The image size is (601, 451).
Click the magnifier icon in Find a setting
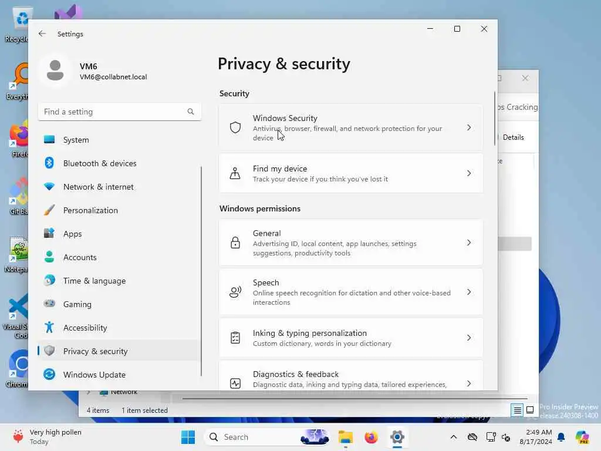click(x=191, y=112)
